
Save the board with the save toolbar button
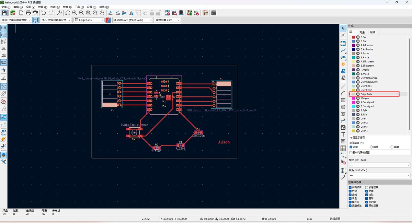pyautogui.click(x=4, y=13)
